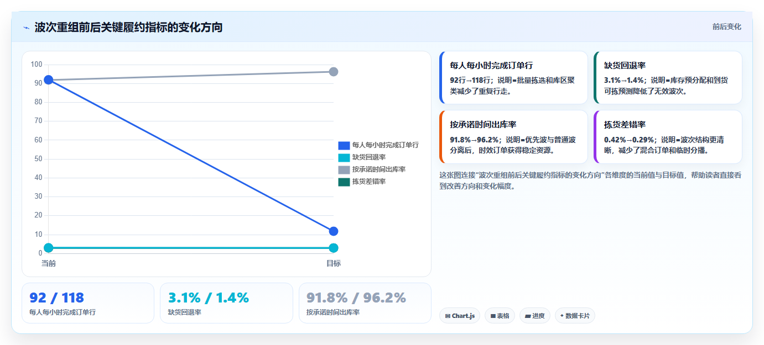
Task: Open the 每人每小时完成订单行 explanation card
Action: click(513, 78)
